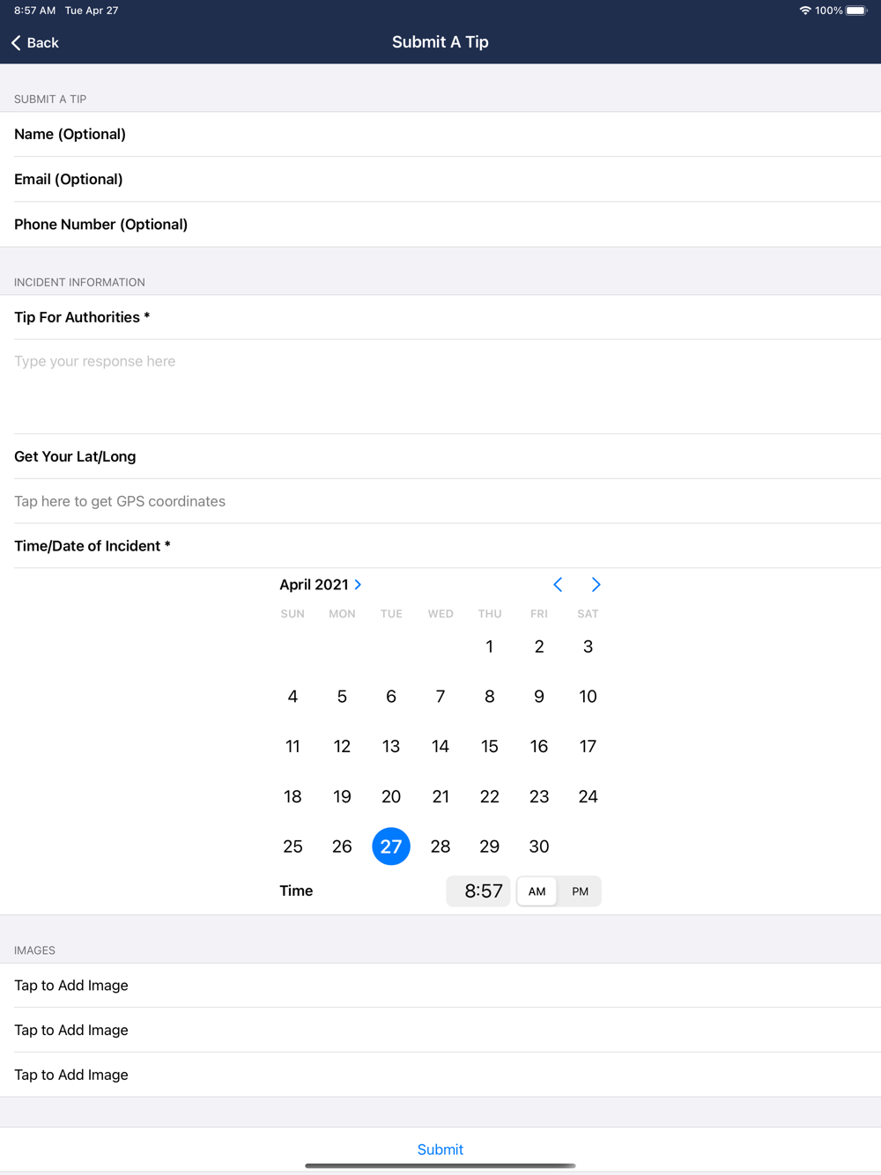Submit the tip form
This screenshot has height=1175, width=881.
tap(440, 1149)
